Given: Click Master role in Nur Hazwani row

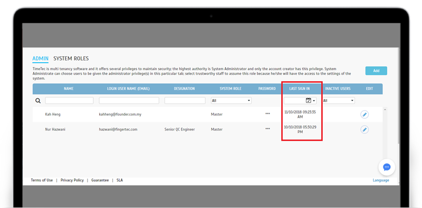Looking at the screenshot, I should coord(217,129).
